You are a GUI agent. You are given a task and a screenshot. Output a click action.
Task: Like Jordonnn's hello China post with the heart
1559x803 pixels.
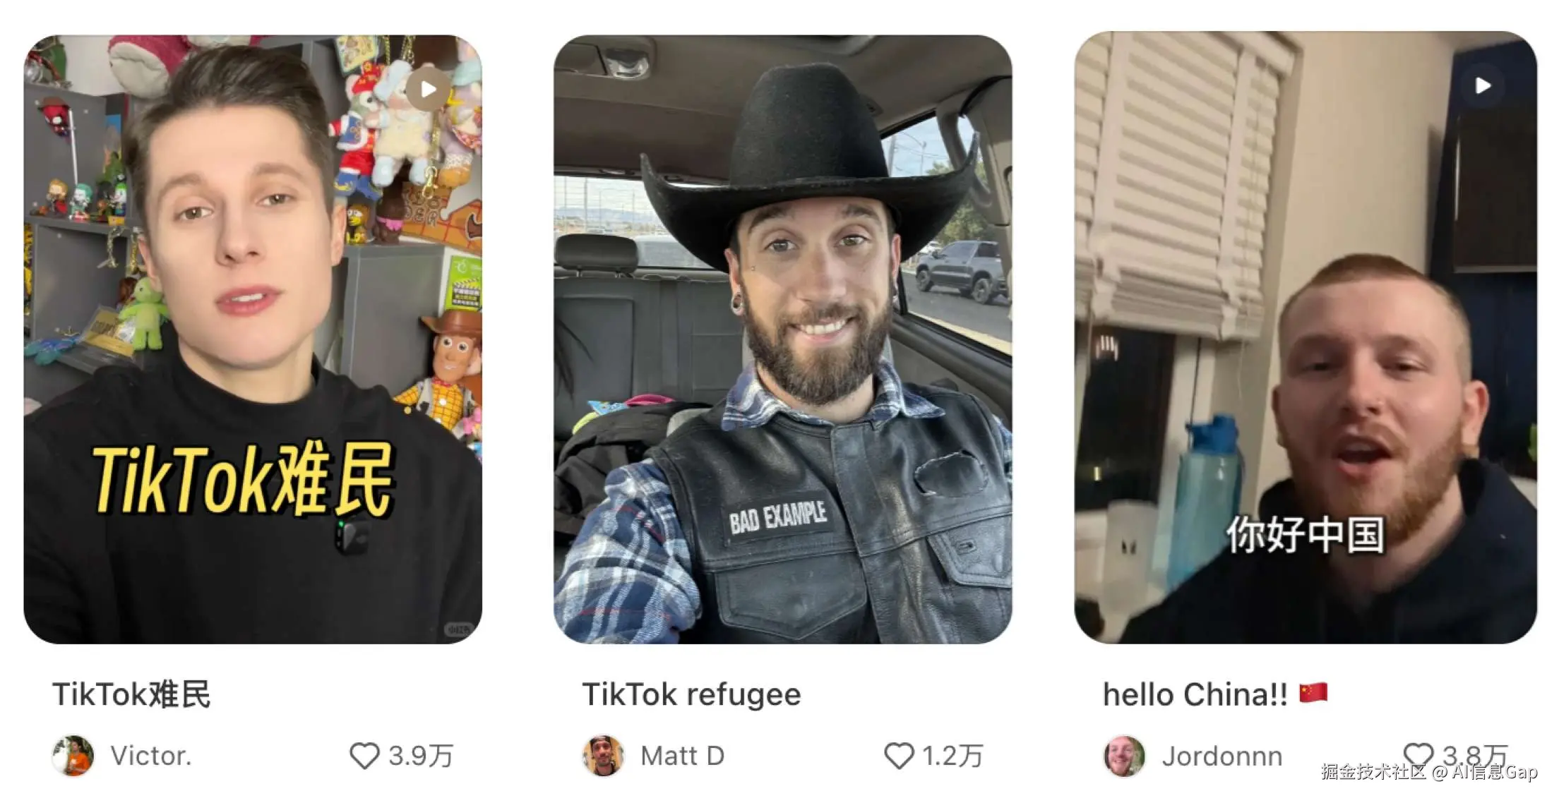coord(1418,755)
